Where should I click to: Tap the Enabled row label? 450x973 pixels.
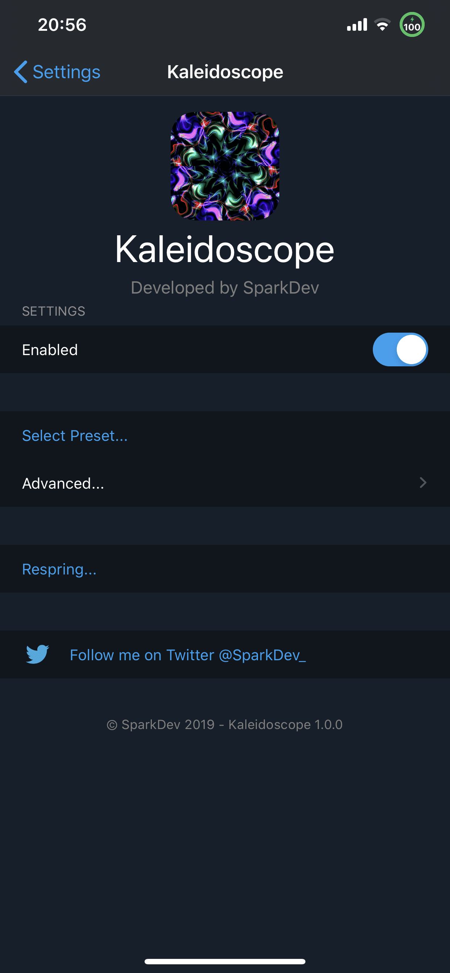50,350
